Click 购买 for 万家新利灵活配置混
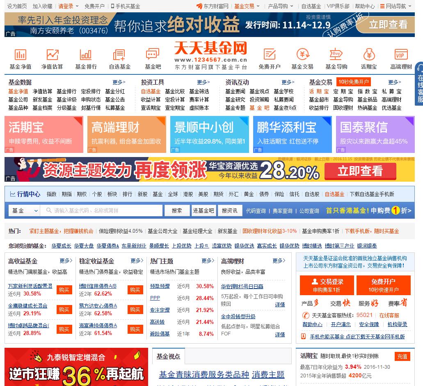Viewport: 423px width, 386px height. 64,290
